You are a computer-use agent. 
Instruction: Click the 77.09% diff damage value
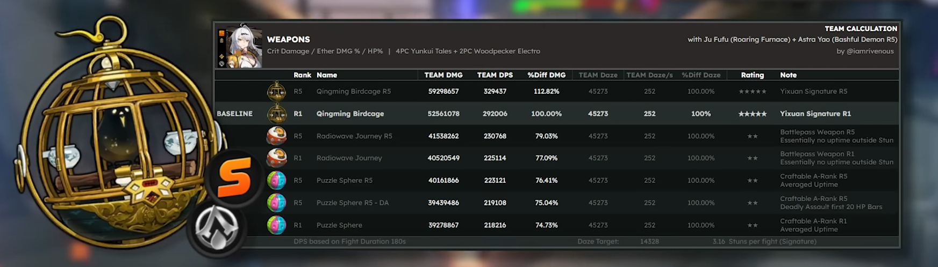pos(546,158)
